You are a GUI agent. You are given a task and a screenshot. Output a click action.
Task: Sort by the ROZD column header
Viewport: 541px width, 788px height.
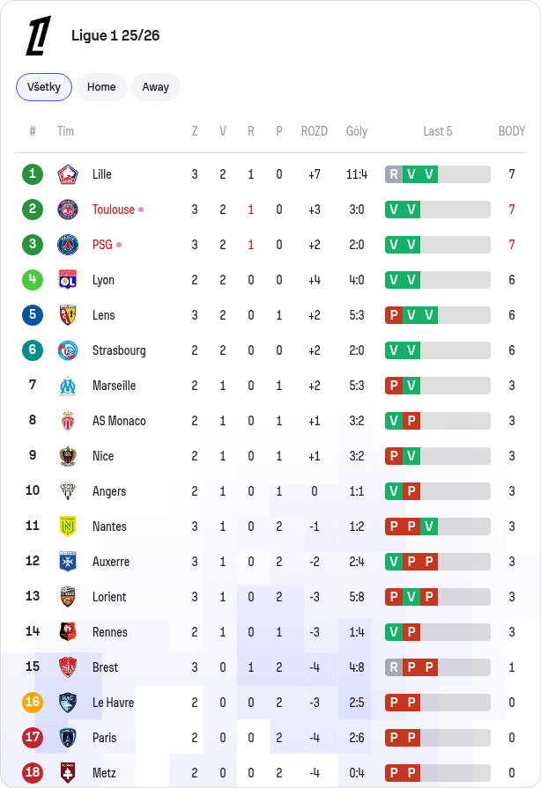(315, 131)
